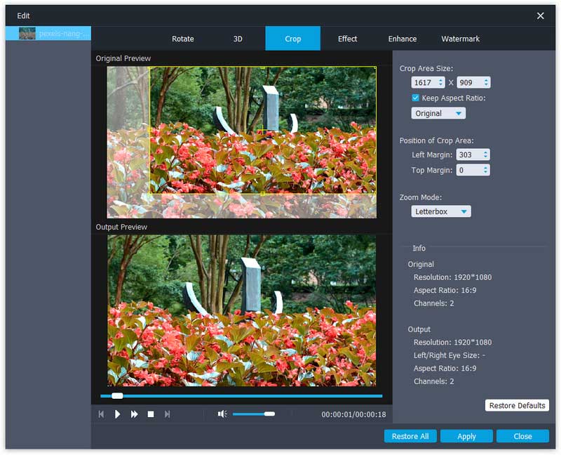Click the crop frame bottom-center handle
The width and height of the screenshot is (561, 455).
[x=262, y=194]
